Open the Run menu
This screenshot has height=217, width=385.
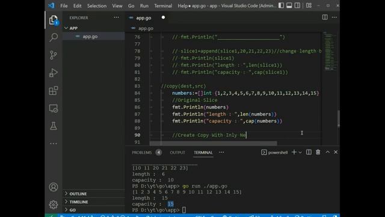click(144, 5)
